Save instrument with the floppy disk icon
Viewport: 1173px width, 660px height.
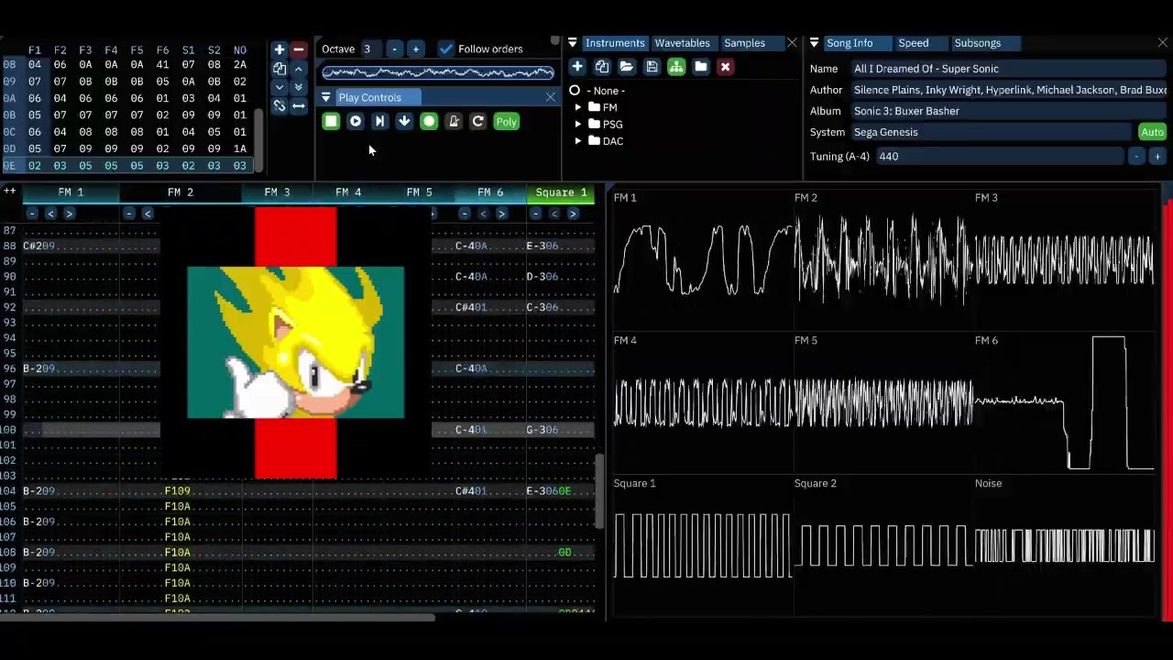pyautogui.click(x=652, y=67)
